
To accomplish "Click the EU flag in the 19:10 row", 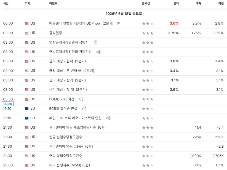I will [27, 109].
